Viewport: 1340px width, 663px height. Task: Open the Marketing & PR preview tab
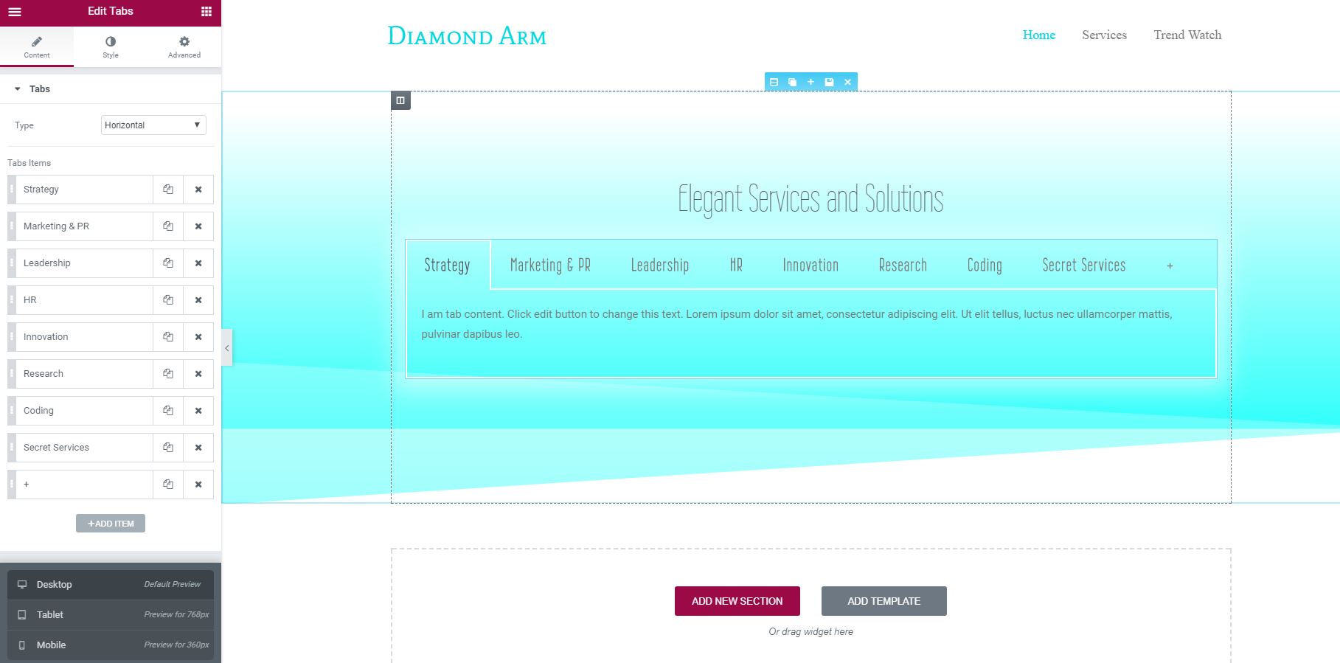coord(550,265)
